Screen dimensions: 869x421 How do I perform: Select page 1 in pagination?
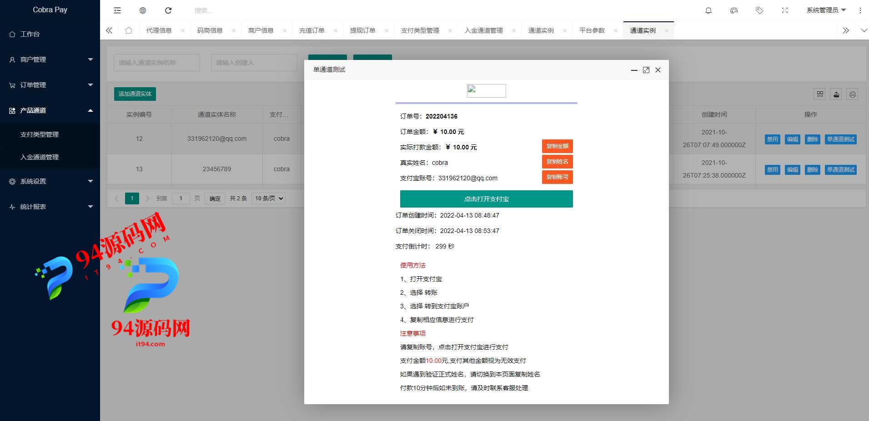(132, 198)
